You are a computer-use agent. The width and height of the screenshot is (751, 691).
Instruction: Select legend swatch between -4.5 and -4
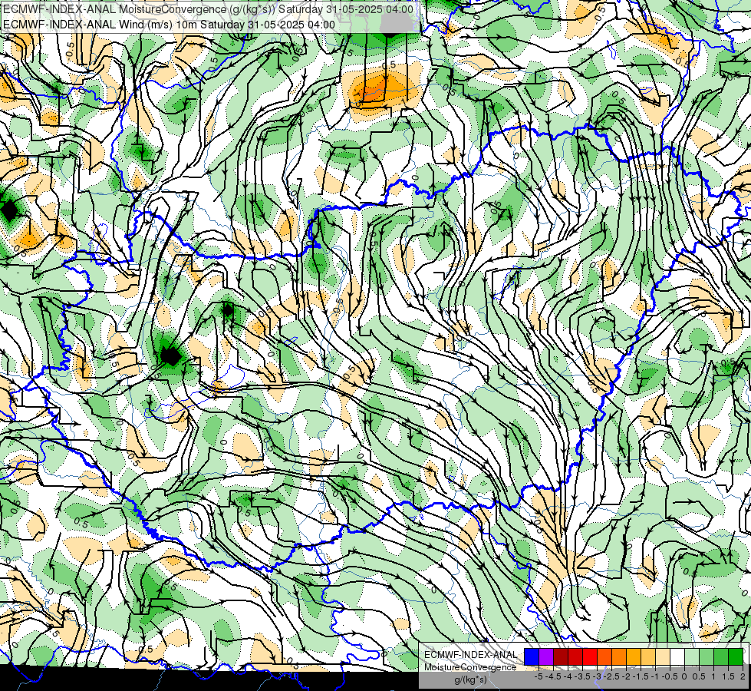tap(561, 656)
